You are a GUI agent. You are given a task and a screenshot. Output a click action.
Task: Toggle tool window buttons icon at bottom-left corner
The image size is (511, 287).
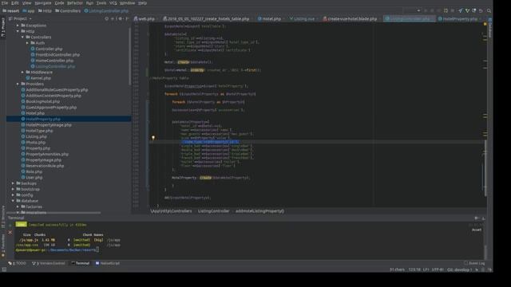4,269
